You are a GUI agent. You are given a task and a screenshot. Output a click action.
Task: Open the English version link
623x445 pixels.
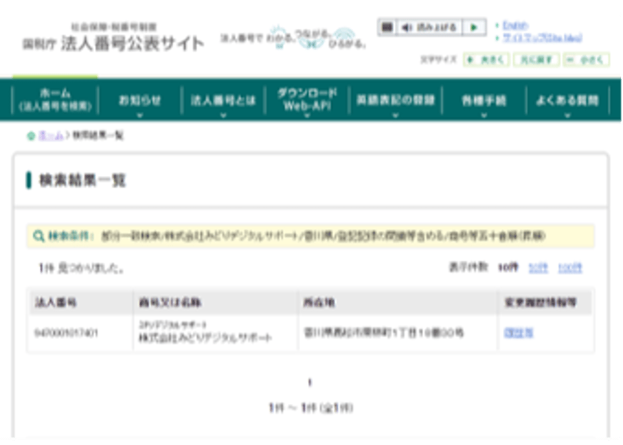coord(515,26)
